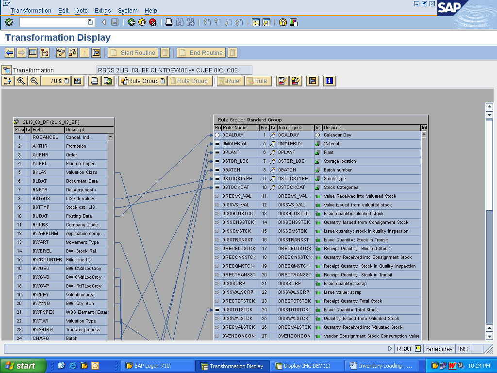The image size is (497, 373).
Task: Collapse the command field with left arrow
Action: point(104,22)
